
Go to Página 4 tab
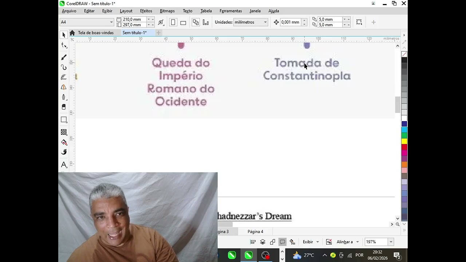[255, 231]
